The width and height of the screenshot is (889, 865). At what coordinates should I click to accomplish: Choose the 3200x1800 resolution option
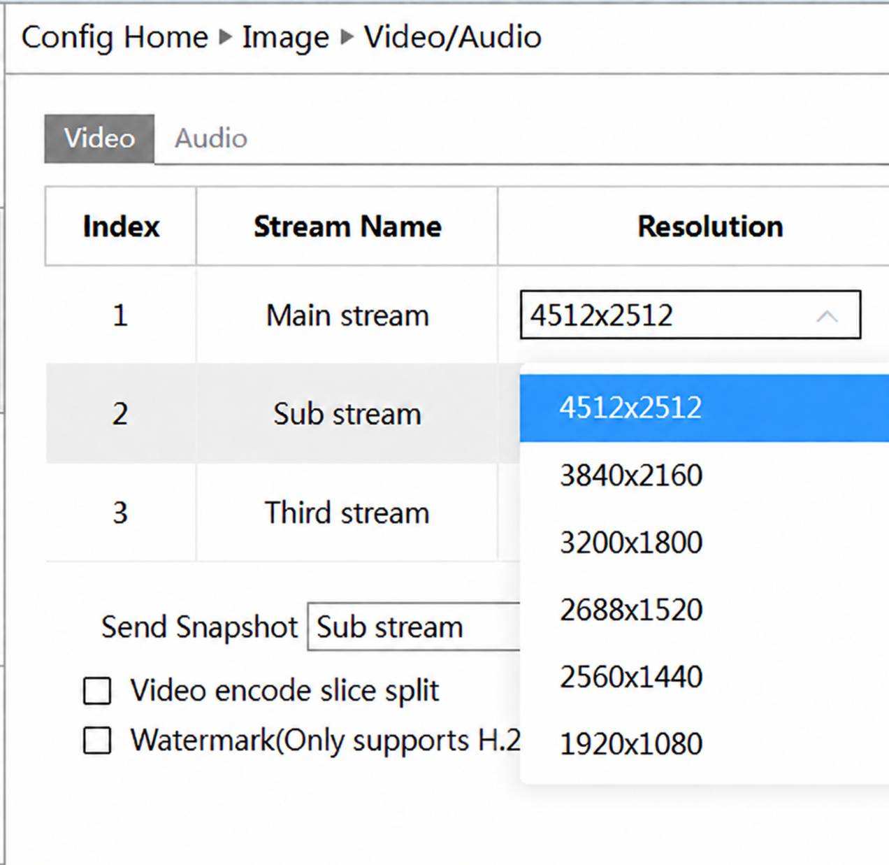(704, 543)
